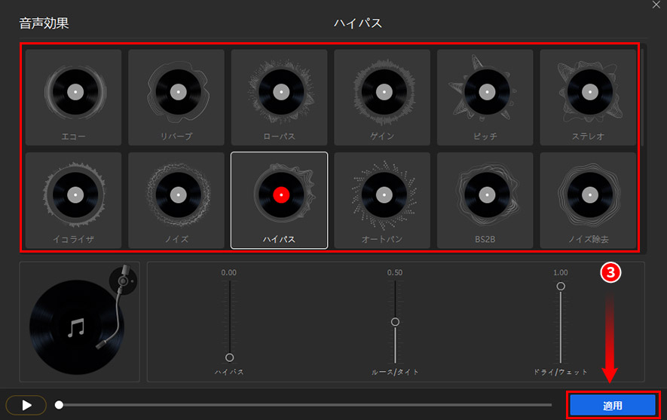
Task: Select the エコー echo effect
Action: pyautogui.click(x=73, y=97)
